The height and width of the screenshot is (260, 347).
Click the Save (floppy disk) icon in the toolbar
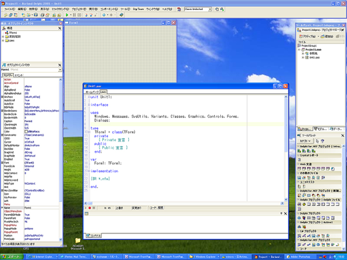(35, 15)
